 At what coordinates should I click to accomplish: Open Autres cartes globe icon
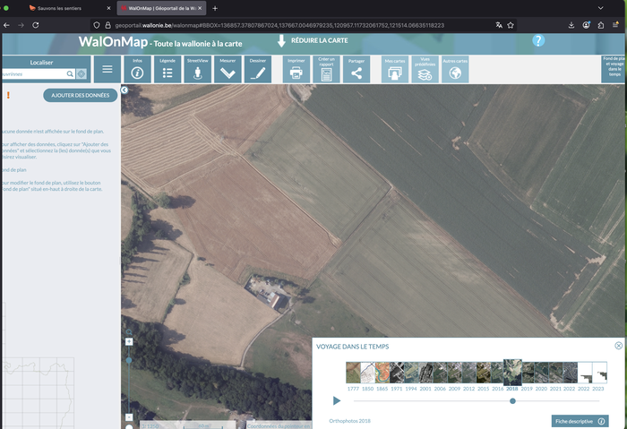455,70
